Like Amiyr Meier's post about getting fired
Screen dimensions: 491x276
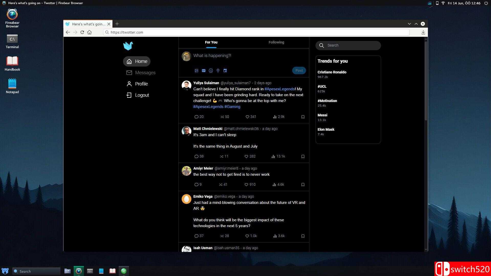click(246, 184)
